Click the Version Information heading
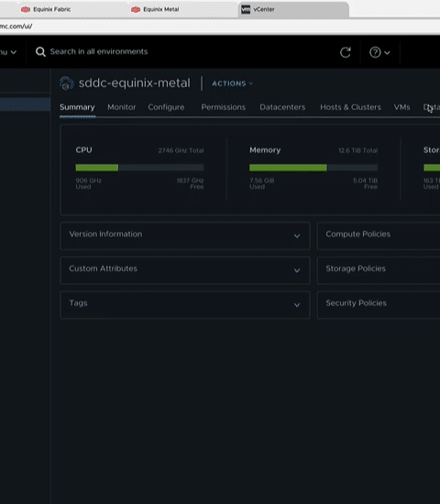Image resolution: width=440 pixels, height=504 pixels. coord(105,234)
